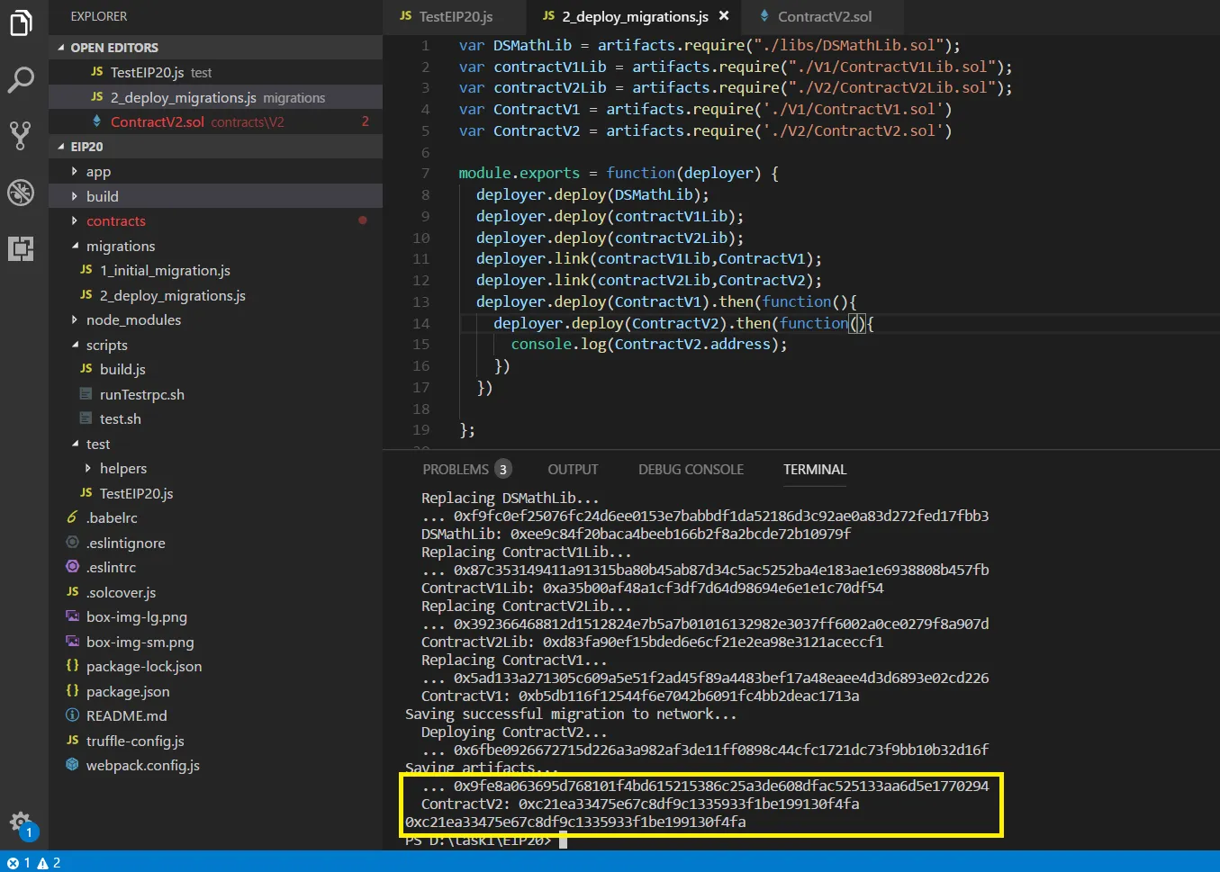
Task: Click the info icon beside README.md
Action: (x=72, y=715)
